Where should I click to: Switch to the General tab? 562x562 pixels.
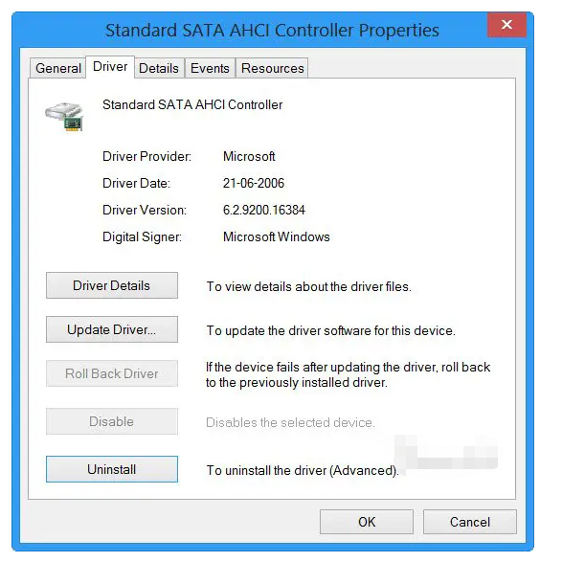[x=58, y=68]
